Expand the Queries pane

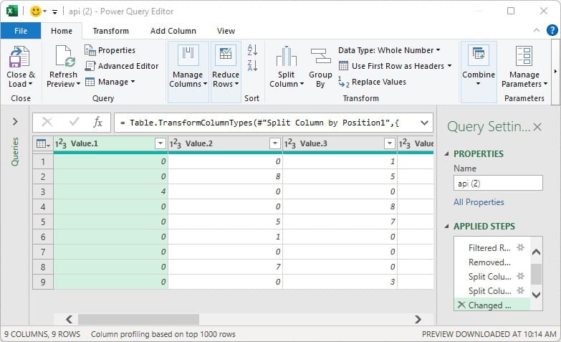tap(15, 122)
